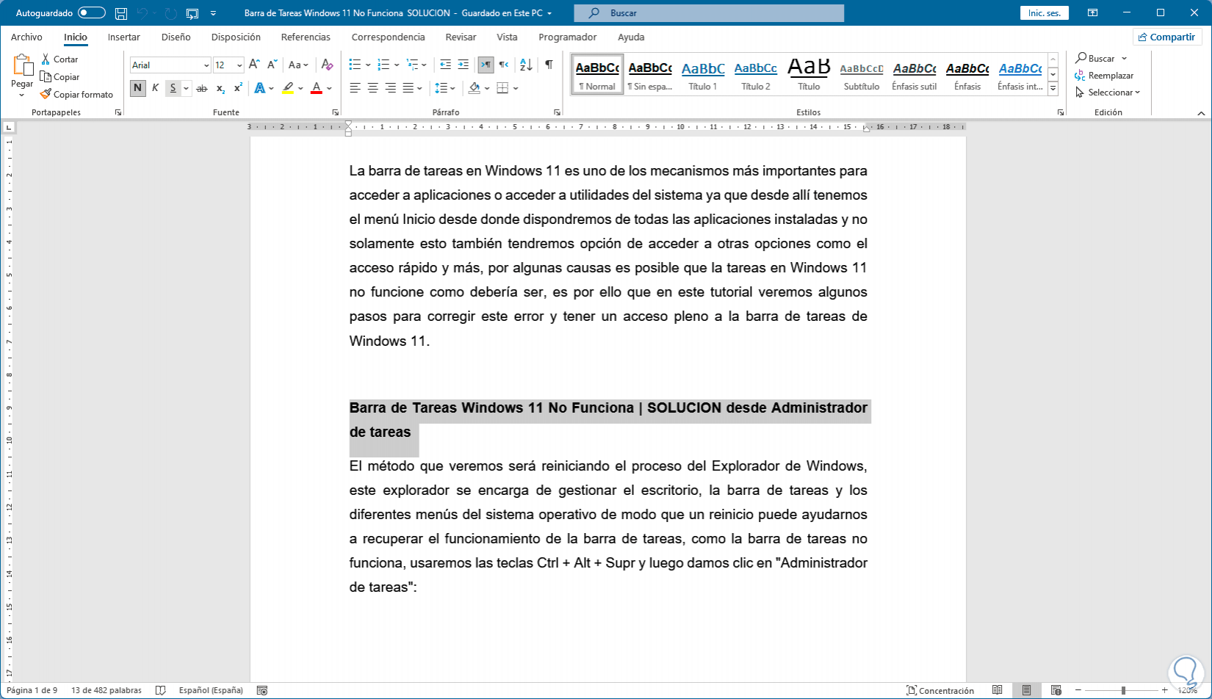Click in the Buscar search box

709,13
